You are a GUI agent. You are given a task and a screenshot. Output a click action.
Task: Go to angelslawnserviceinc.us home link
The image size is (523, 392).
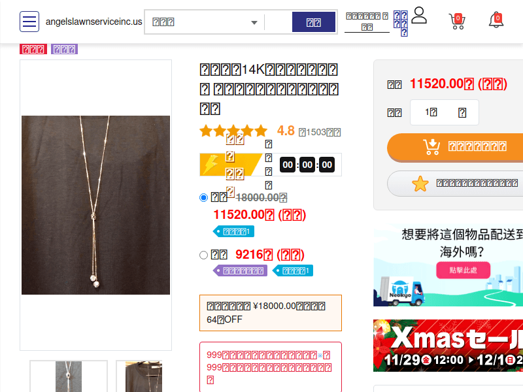pos(93,22)
